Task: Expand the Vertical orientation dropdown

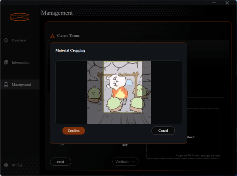Action: click(125, 162)
